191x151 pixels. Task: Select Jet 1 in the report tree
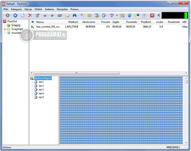41,82
